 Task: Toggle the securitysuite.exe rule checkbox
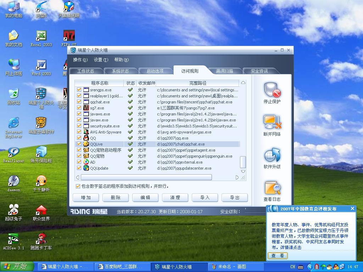[x=79, y=126]
